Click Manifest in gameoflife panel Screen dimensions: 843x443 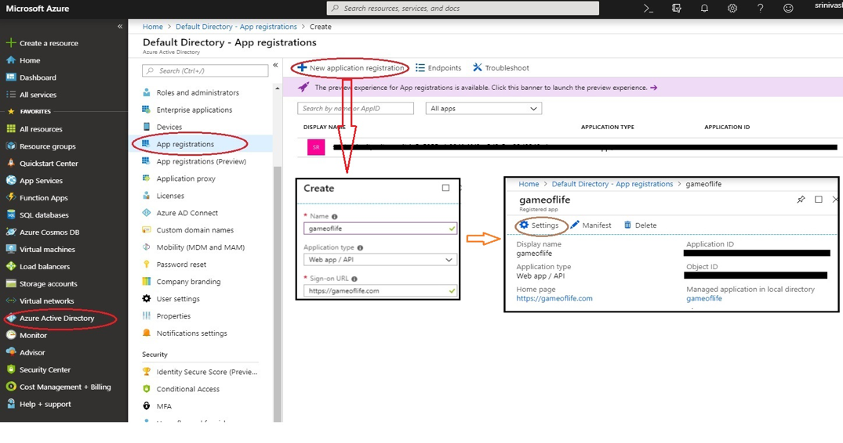click(x=590, y=225)
